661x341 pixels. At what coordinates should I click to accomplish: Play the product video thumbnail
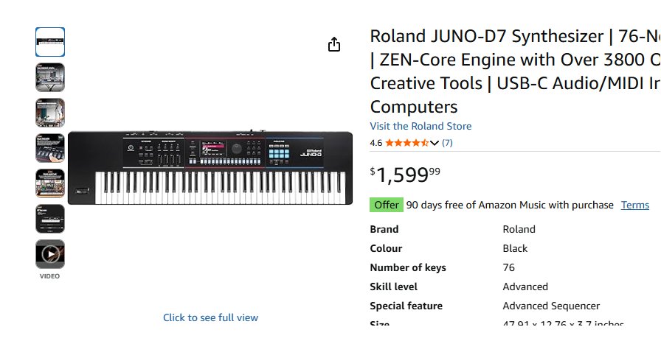50,254
